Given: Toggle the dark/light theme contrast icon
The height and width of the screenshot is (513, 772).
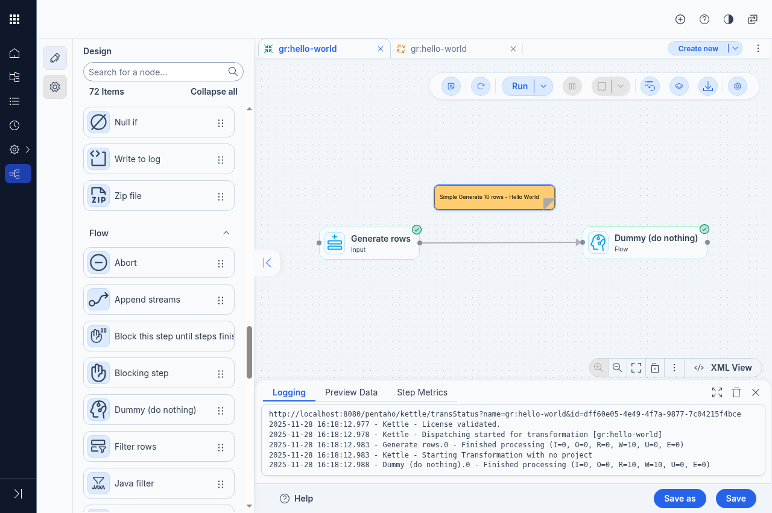Looking at the screenshot, I should click(x=729, y=19).
